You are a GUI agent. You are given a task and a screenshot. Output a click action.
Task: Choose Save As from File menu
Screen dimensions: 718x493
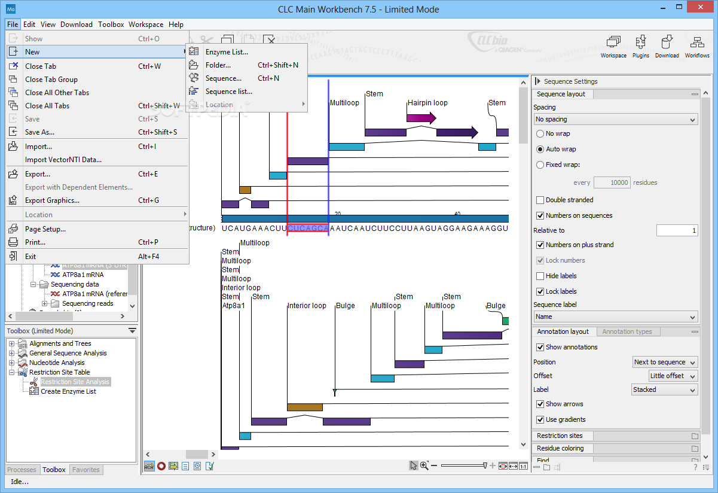pos(97,132)
